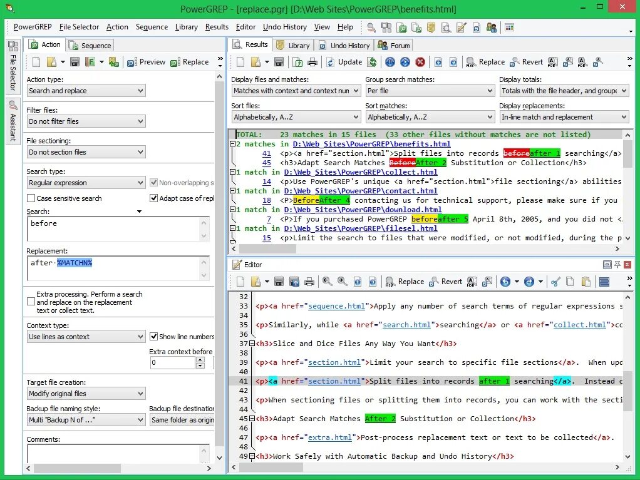Click the red Abort icon in Results toolbar
Viewport: 640px width, 480px height.
420,62
